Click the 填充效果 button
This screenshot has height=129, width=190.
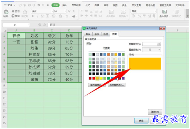(97, 85)
